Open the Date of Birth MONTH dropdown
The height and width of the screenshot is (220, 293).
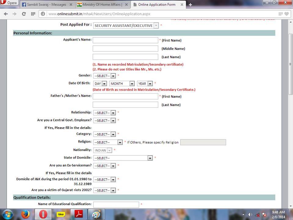[122, 83]
